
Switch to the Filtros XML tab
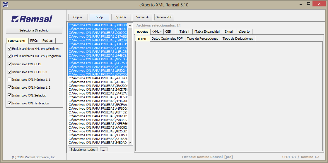coord(17,41)
